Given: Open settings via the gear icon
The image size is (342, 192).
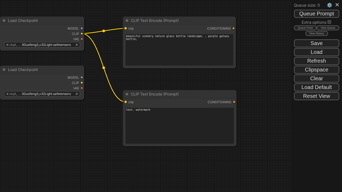Looking at the screenshot, I should tap(329, 5).
